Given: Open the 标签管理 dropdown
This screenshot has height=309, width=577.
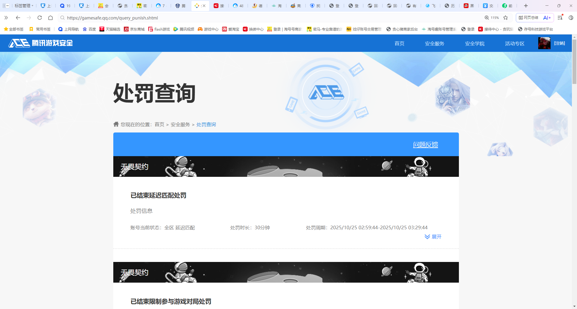Looking at the screenshot, I should click(x=23, y=5).
